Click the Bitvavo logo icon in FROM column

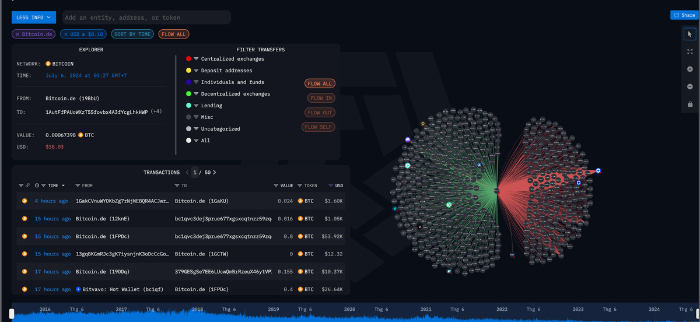pyautogui.click(x=78, y=289)
